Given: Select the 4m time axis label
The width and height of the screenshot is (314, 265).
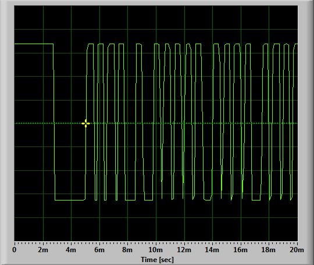Looking at the screenshot, I should (x=71, y=250).
